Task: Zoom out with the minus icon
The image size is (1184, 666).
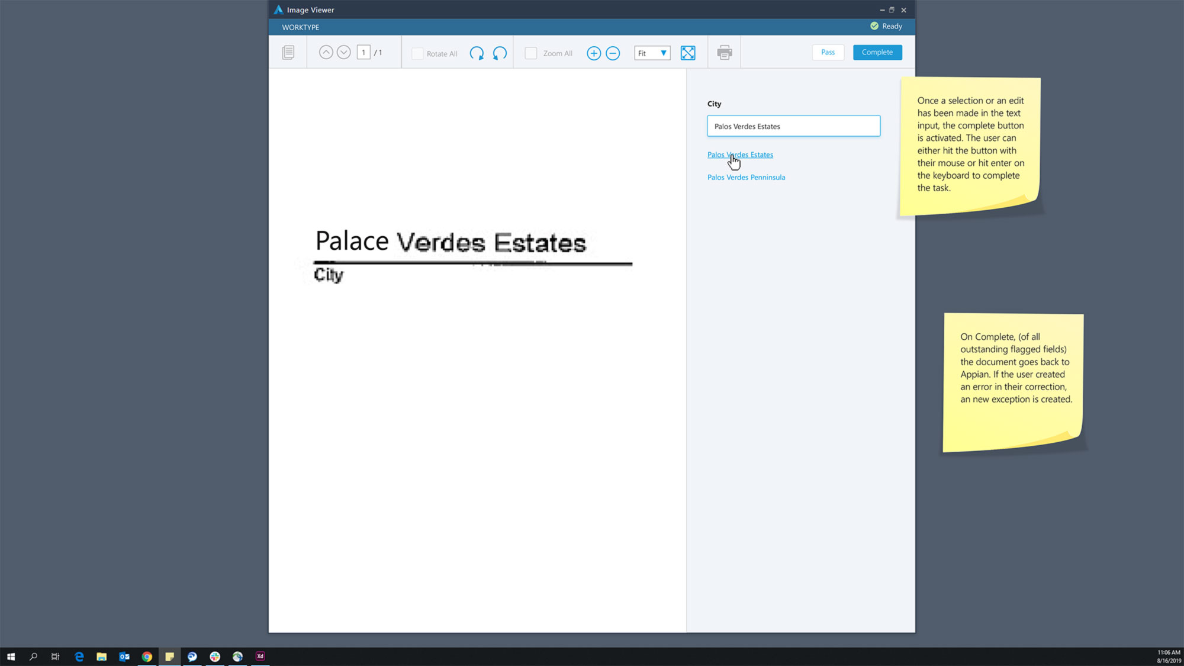Action: [x=613, y=53]
